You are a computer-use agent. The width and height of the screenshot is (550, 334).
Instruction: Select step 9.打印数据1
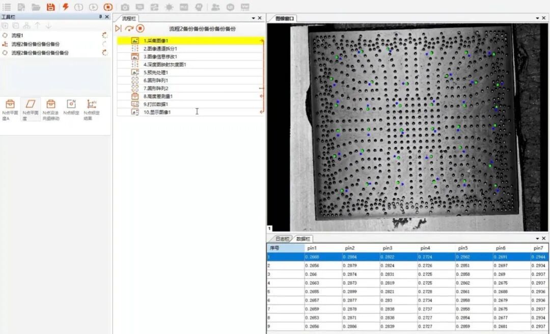[190, 105]
